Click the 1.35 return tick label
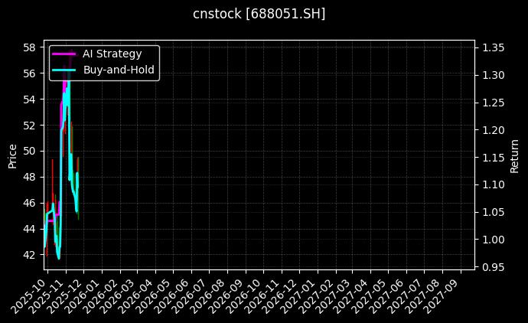The width and height of the screenshot is (528, 323). click(x=494, y=47)
